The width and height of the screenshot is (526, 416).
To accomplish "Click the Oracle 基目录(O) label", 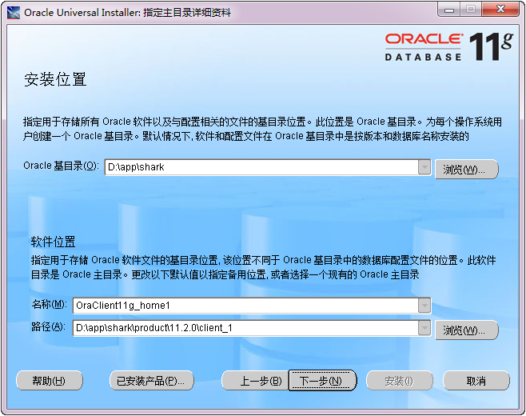I will click(x=61, y=166).
